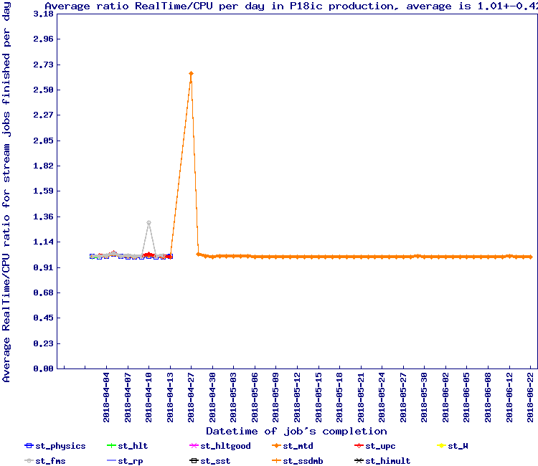Click the 2018-05-30 date label
The height and width of the screenshot is (466, 538).
point(425,397)
